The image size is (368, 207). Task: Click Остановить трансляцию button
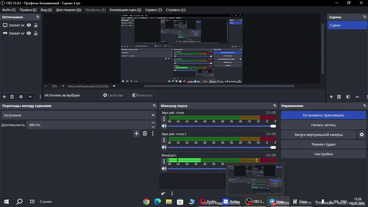pyautogui.click(x=323, y=115)
